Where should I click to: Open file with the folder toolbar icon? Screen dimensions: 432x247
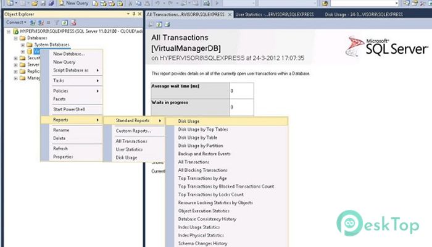click(35, 3)
